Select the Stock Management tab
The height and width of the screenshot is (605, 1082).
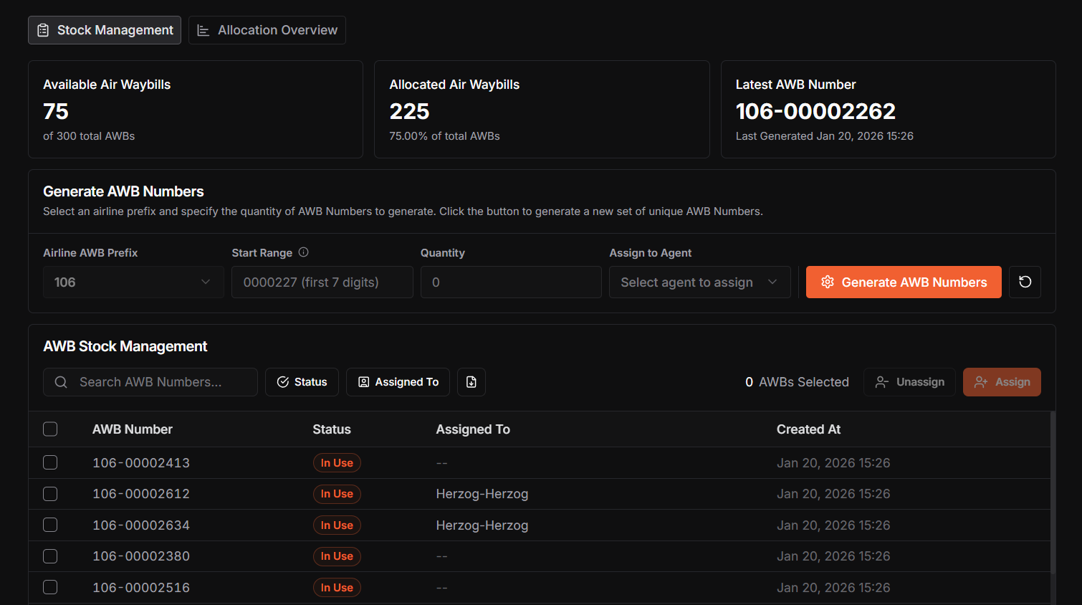(x=104, y=29)
